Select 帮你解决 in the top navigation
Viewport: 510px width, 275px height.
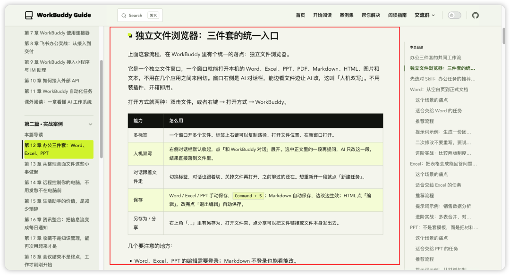371,15
